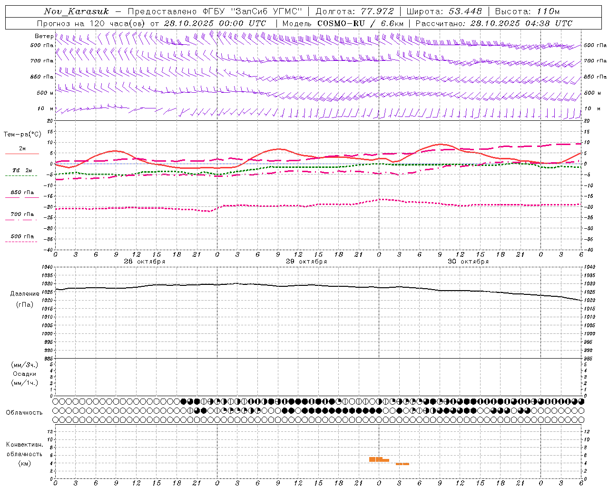Image resolution: width=609 pixels, height=487 pixels.
Task: Click the red 2м temperature legend line
Action: point(22,154)
